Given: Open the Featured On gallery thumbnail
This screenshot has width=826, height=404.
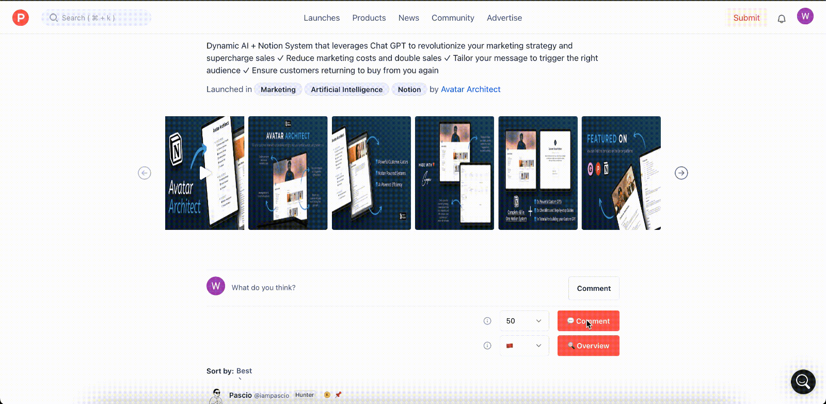Looking at the screenshot, I should tap(621, 173).
